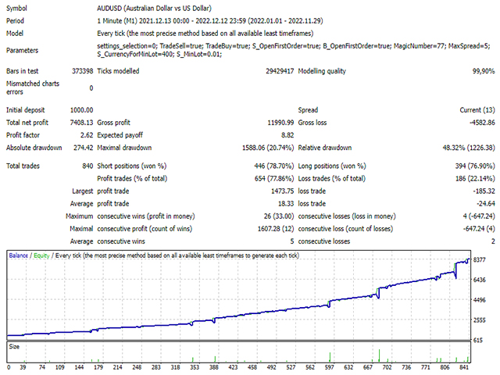The height and width of the screenshot is (375, 500).
Task: Click x-axis tick label 179
Action: point(98,367)
